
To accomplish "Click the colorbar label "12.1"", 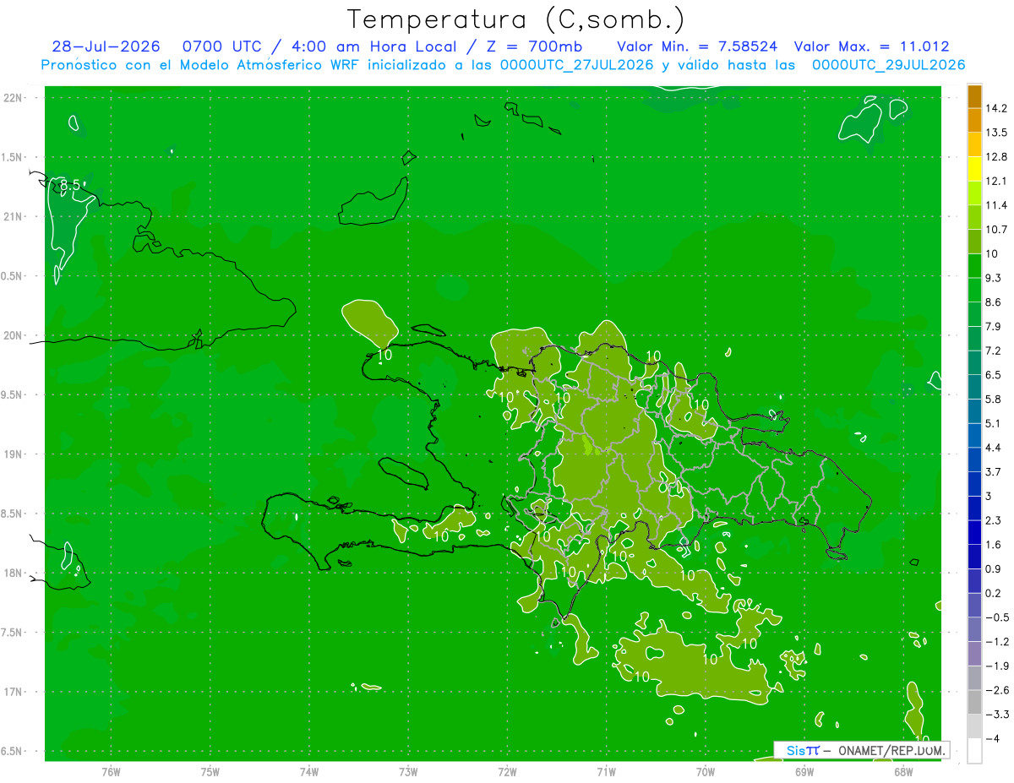I will click(996, 181).
